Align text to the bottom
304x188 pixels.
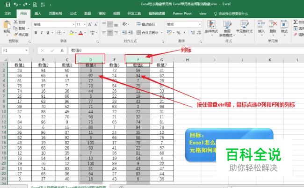click(116, 24)
